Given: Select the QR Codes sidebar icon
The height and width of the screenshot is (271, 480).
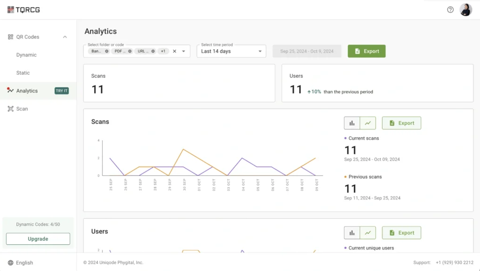Looking at the screenshot, I should [x=10, y=37].
